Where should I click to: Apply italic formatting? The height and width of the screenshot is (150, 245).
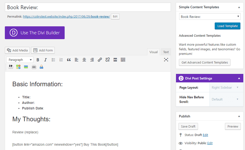[45, 60]
